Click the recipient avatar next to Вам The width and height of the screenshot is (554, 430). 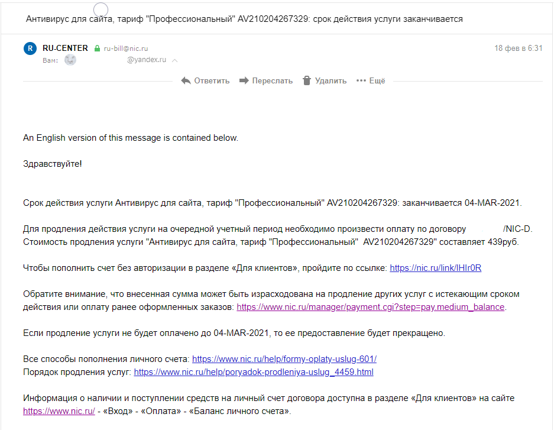click(70, 60)
